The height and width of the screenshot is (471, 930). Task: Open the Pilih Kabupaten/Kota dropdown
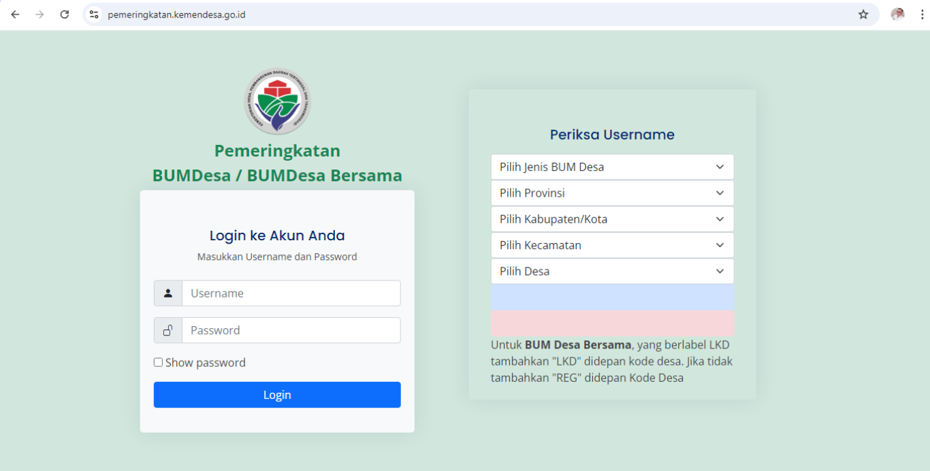tap(612, 219)
